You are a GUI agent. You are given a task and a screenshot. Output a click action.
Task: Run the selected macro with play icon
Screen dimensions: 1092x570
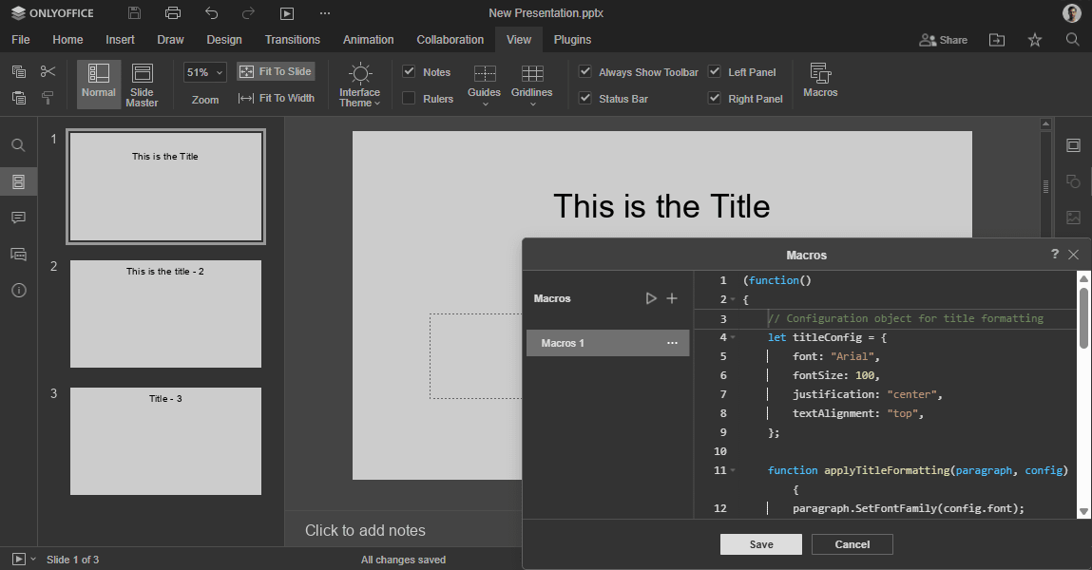650,298
